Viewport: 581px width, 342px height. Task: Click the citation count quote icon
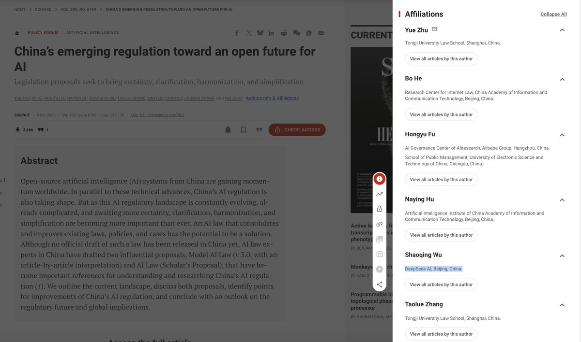coord(41,129)
